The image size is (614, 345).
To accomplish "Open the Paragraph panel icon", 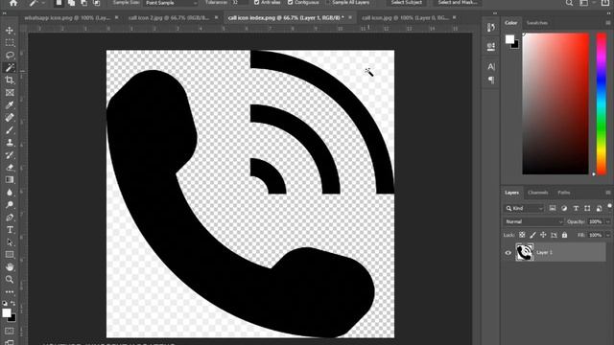I will pyautogui.click(x=491, y=80).
